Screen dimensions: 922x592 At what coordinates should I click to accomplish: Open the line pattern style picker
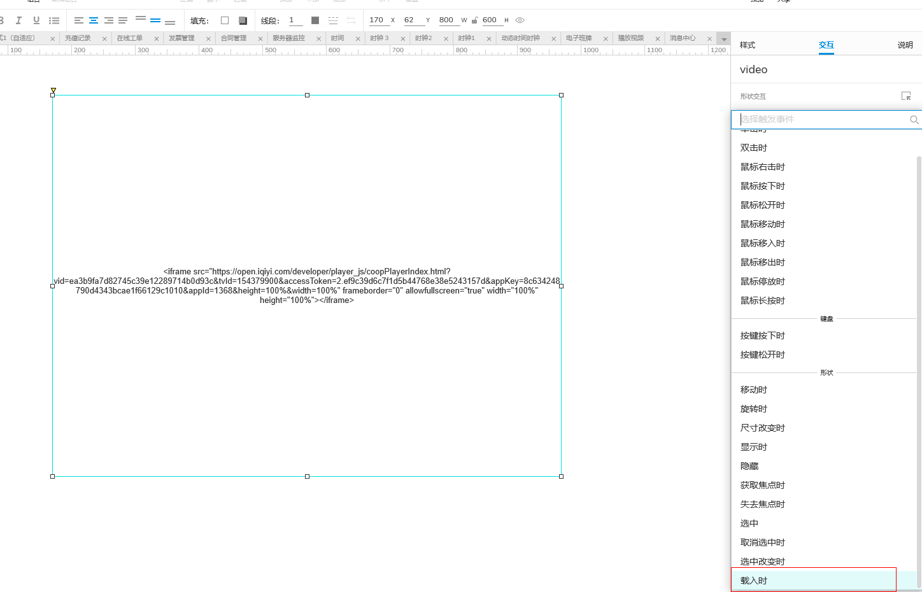[x=333, y=20]
